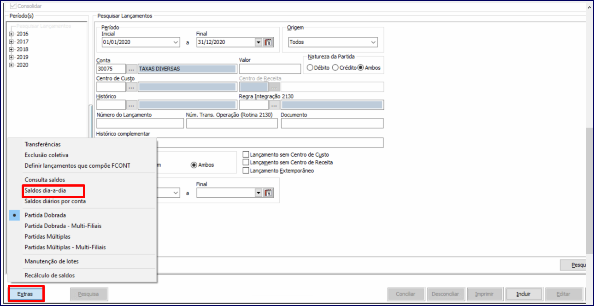The image size is (594, 306).
Task: Click the Imprimir button
Action: 485,294
